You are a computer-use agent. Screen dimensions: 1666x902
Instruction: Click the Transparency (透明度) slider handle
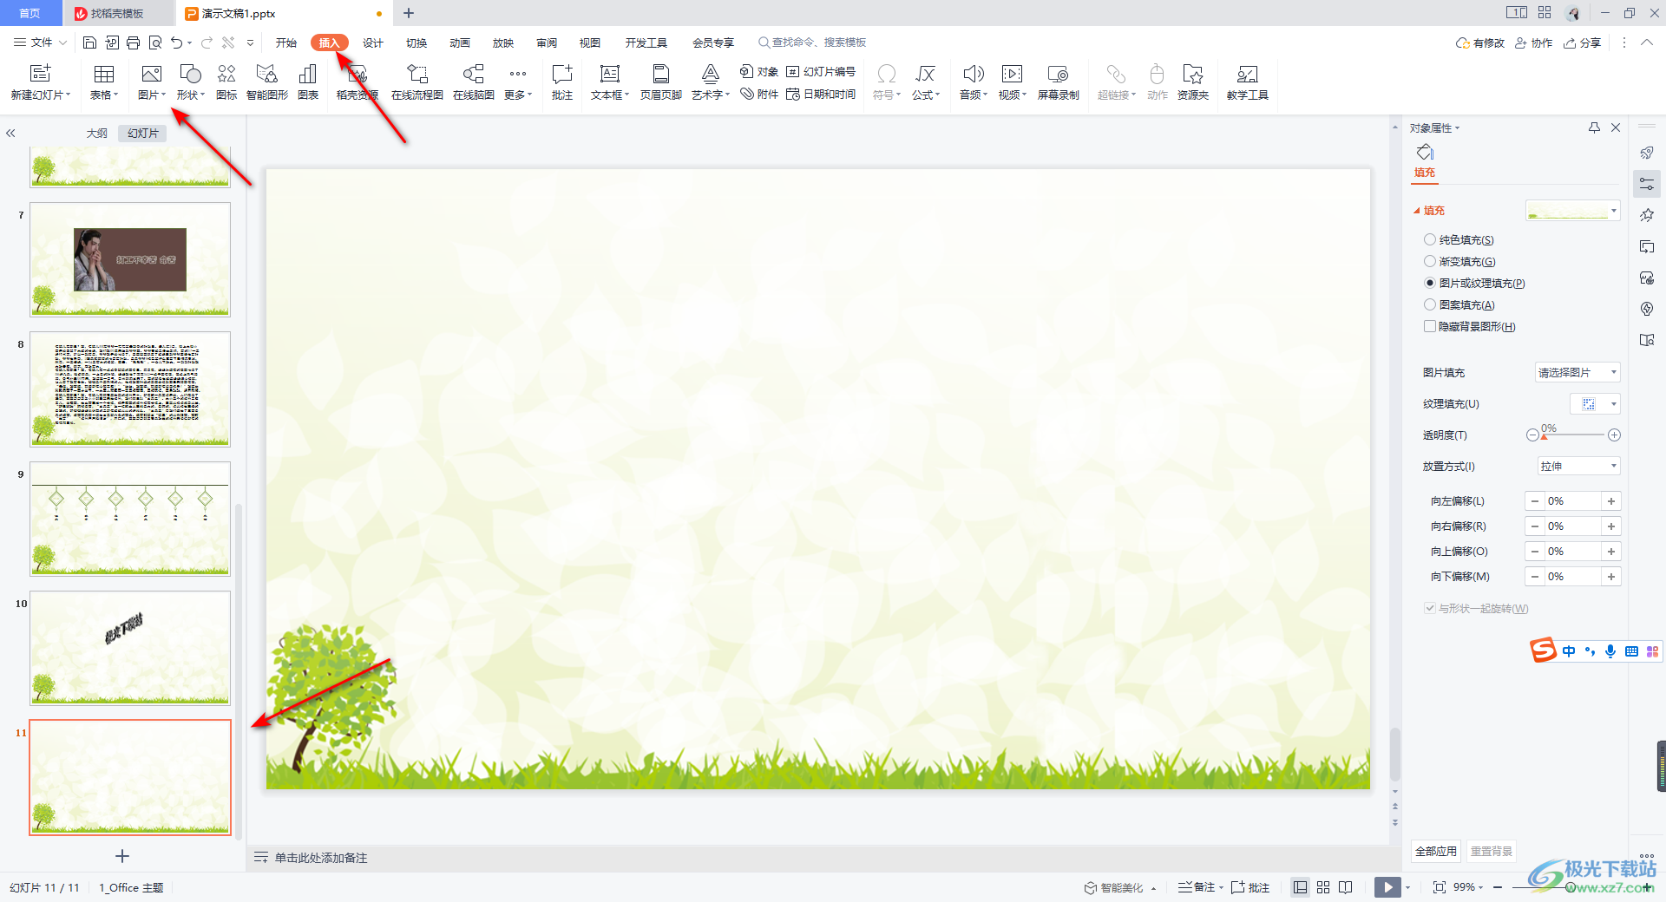point(1545,436)
